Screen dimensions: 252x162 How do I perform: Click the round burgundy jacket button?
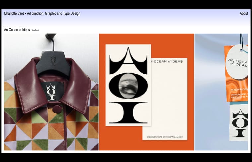57,109
